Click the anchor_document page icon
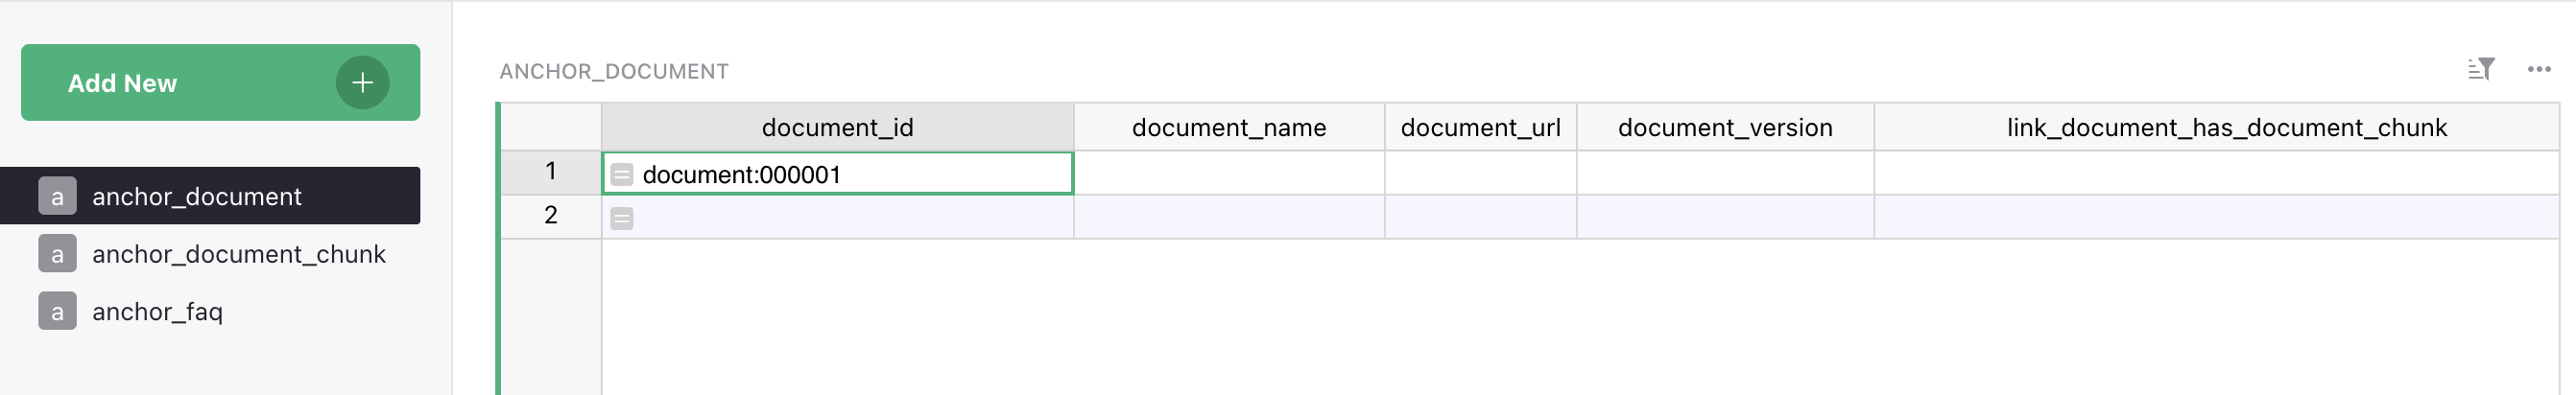Viewport: 2576px width, 395px height. [57, 197]
